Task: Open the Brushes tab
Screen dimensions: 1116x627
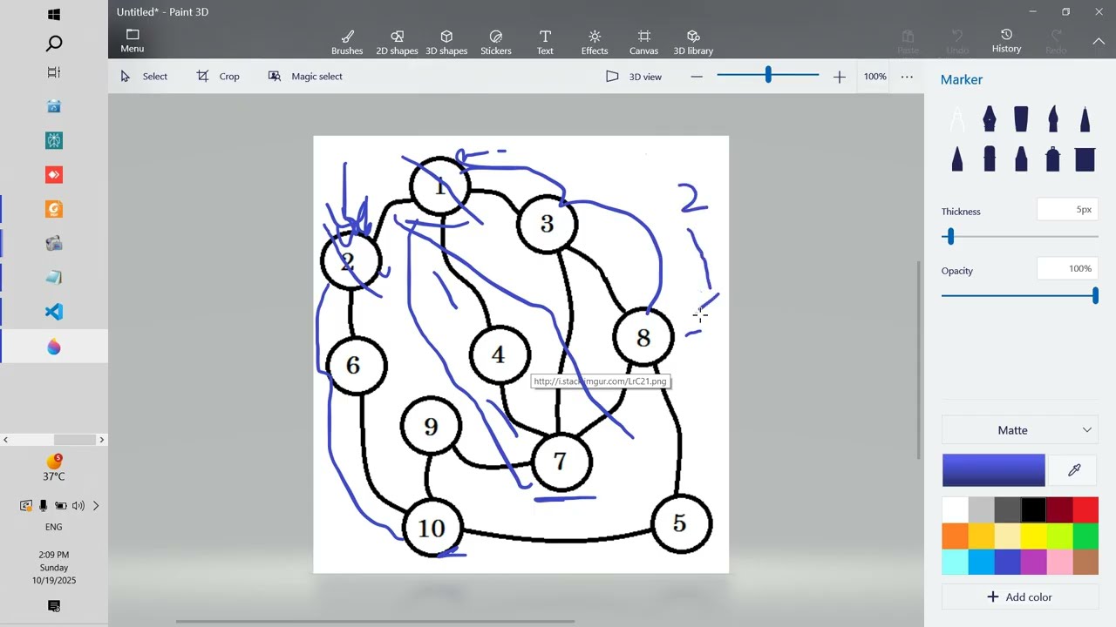Action: [347, 42]
